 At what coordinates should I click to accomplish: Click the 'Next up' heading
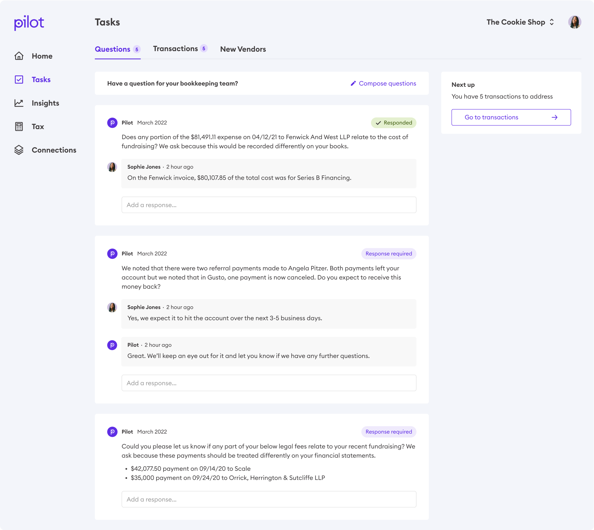(x=463, y=85)
